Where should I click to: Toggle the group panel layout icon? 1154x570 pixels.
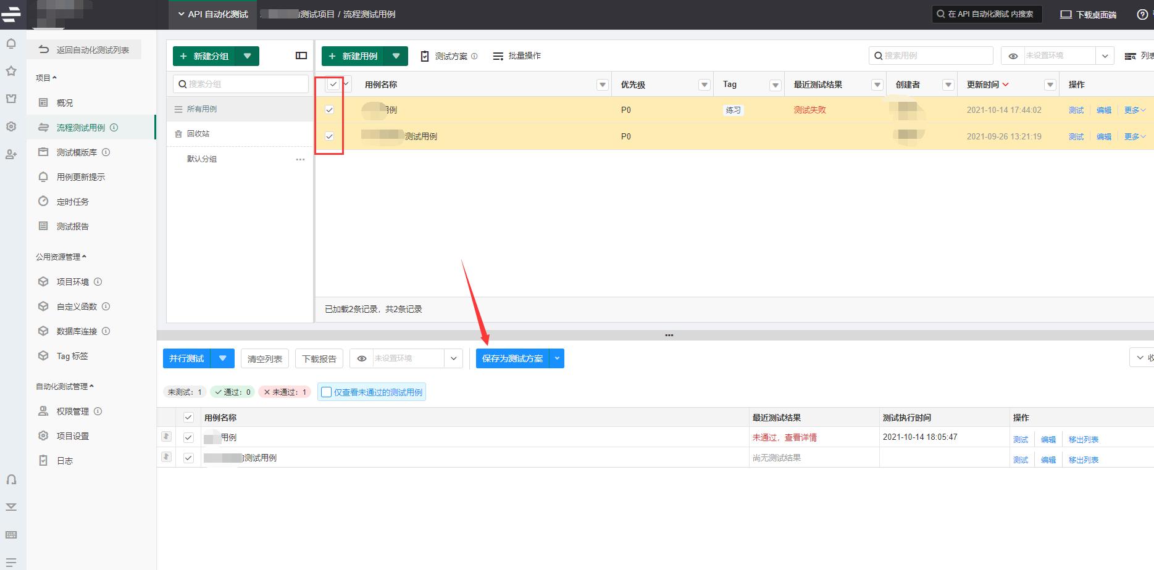point(301,56)
